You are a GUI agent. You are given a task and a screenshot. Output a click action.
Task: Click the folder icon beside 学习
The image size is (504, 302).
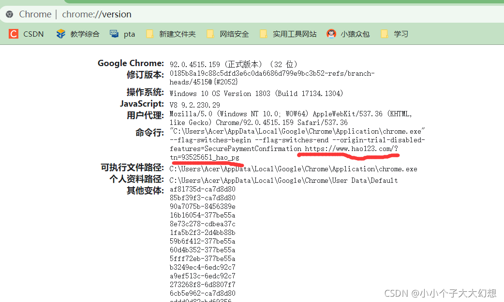tap(385, 34)
